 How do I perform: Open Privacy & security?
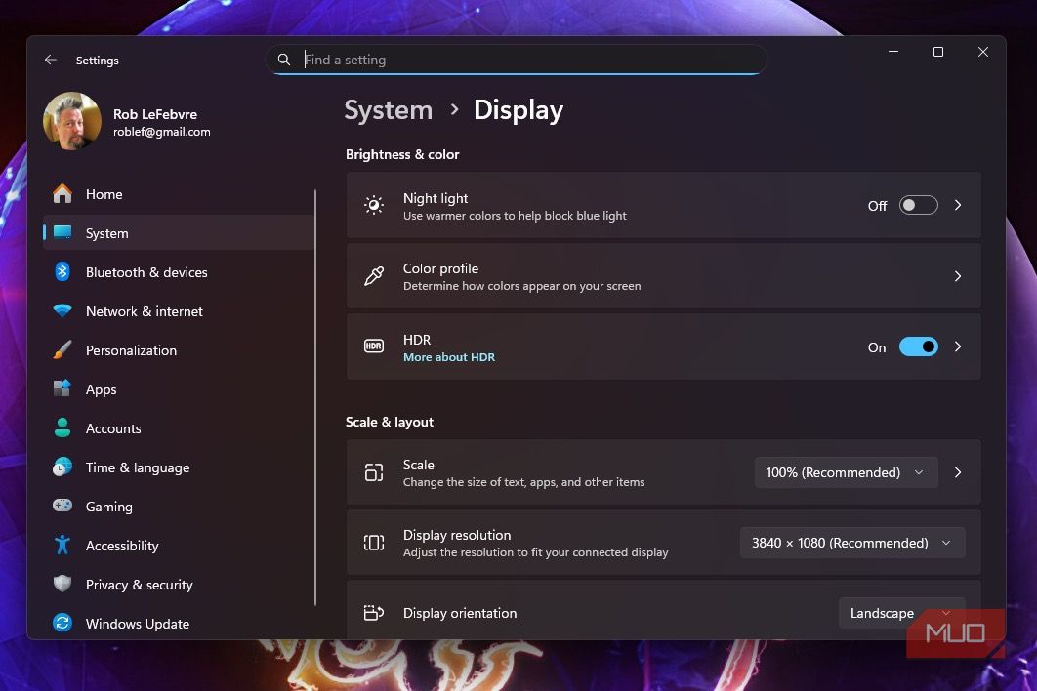tap(179, 584)
